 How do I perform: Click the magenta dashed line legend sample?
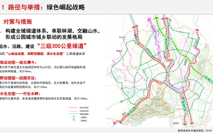(x=73, y=108)
